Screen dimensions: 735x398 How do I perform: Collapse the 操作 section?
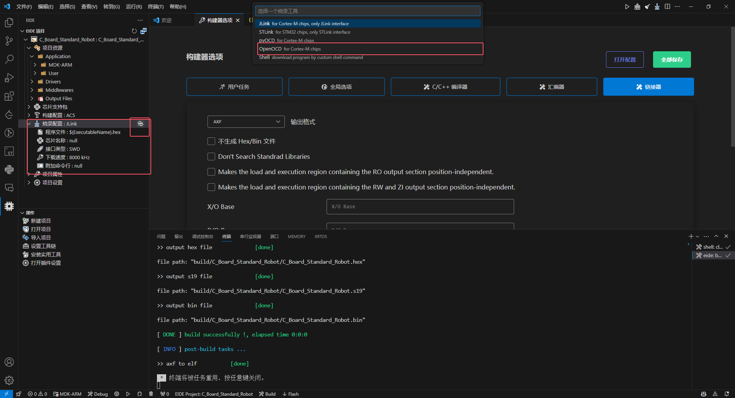(23, 213)
